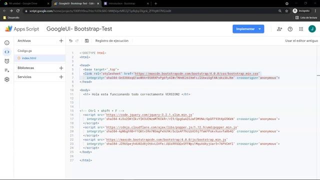Viewport: 320px width, 180px height.
Task: Click the Servicios section header
Action: pos(24,77)
